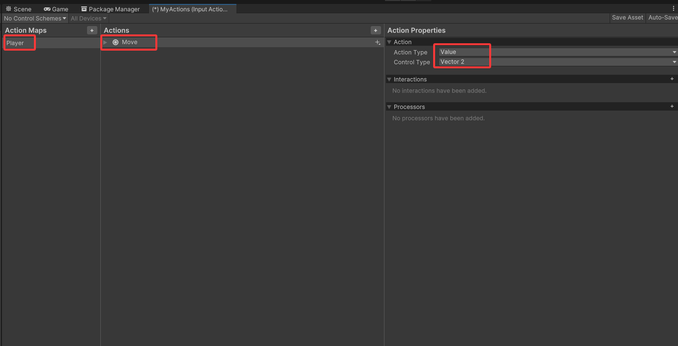This screenshot has width=678, height=346.
Task: Open the Action Type dropdown set to Value
Action: pos(558,52)
